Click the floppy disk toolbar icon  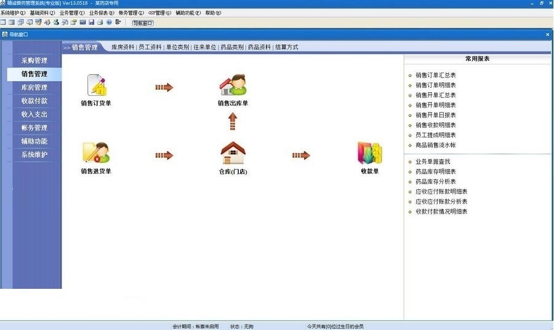[92, 22]
